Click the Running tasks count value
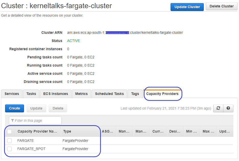 pos(81,65)
